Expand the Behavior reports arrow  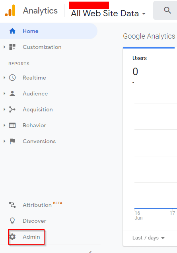[x=4, y=125]
